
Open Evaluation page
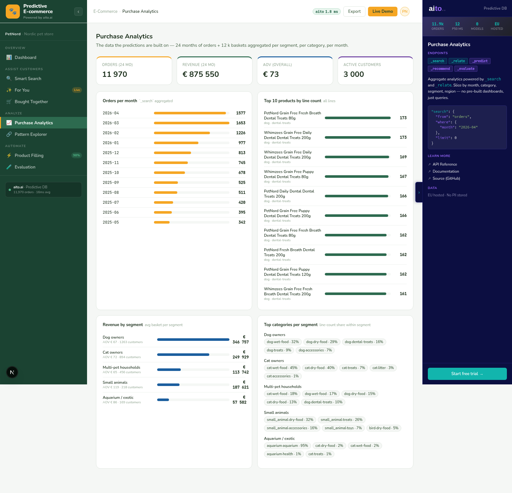click(44, 167)
